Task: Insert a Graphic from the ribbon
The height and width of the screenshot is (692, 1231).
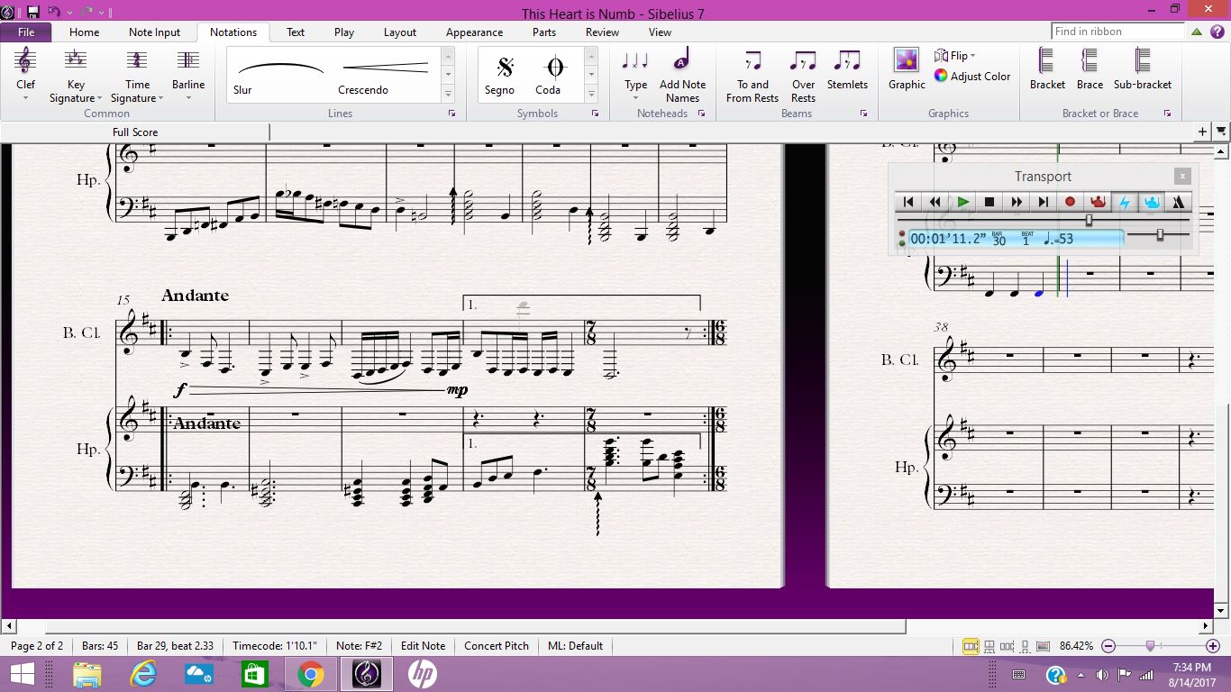Action: (x=907, y=70)
